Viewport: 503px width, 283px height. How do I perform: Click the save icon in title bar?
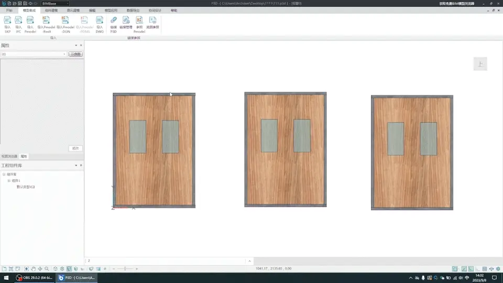[x=19, y=3]
